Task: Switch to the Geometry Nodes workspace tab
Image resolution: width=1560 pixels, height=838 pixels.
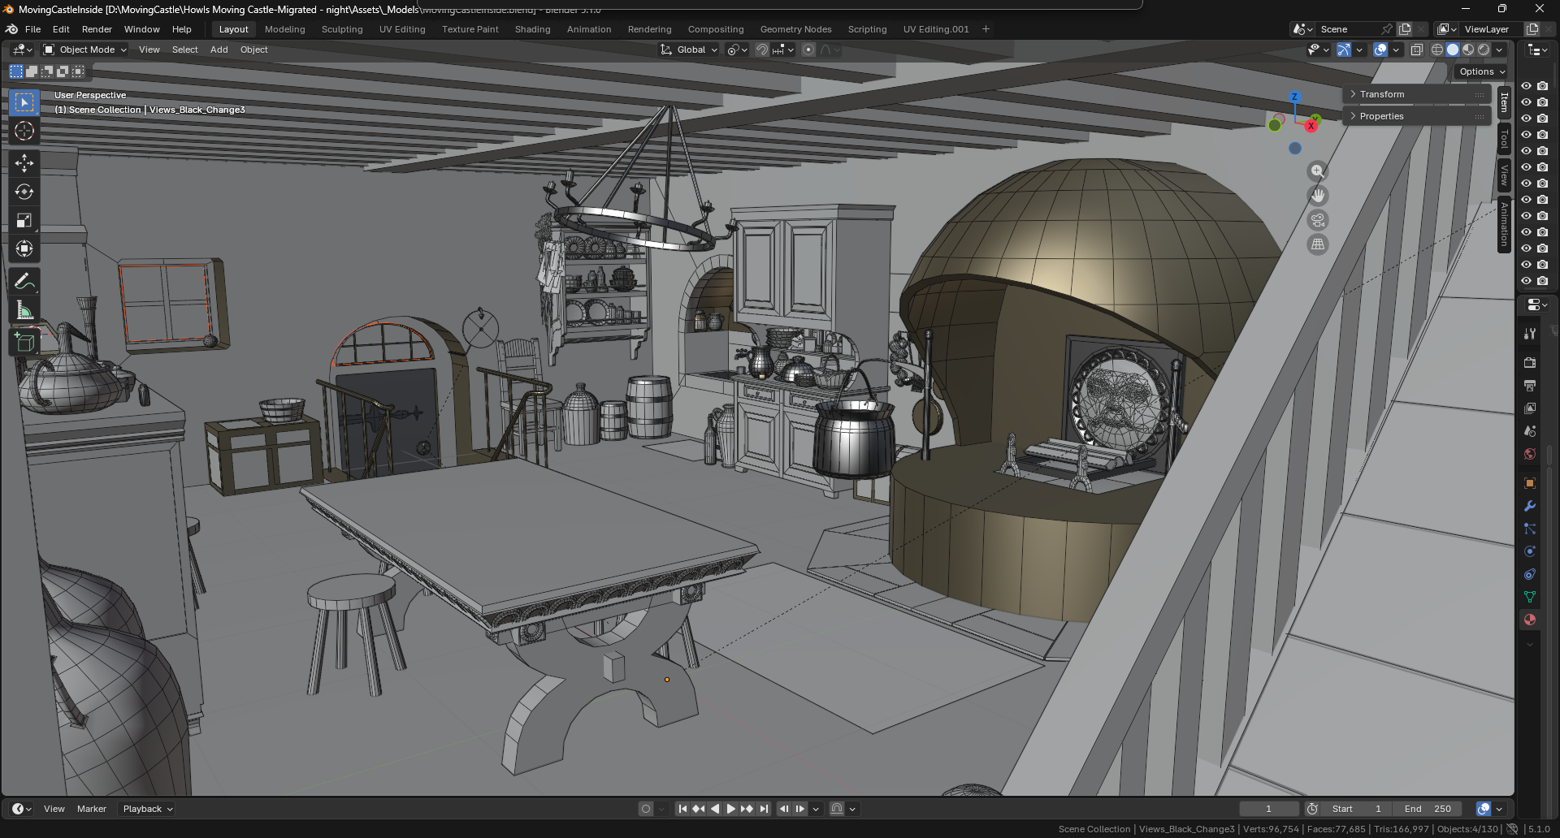Action: click(x=796, y=29)
